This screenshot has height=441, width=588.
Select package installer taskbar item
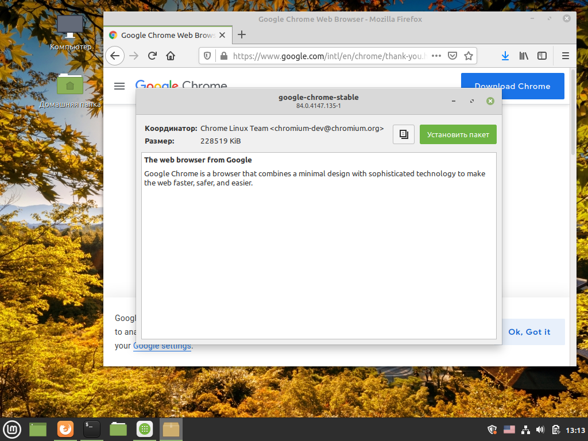[x=171, y=430]
